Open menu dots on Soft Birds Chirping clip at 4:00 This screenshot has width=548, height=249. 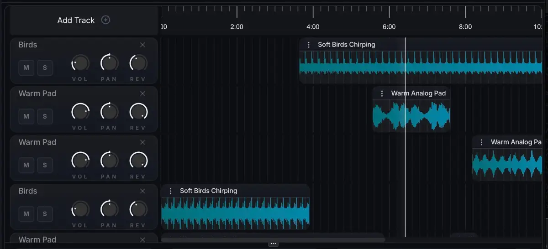(x=309, y=45)
